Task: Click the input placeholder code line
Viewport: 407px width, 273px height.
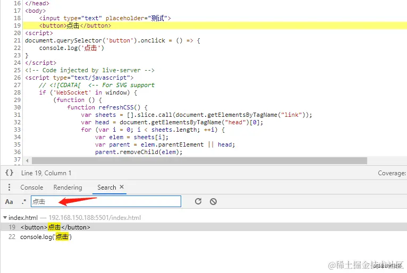Action: click(105, 18)
